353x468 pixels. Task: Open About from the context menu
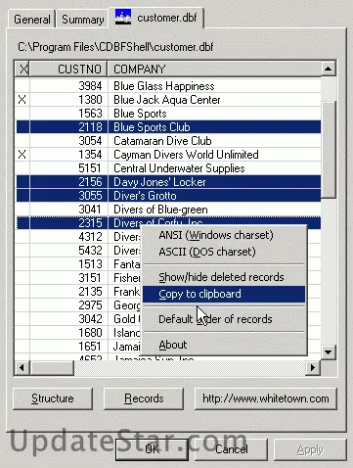[224, 345]
